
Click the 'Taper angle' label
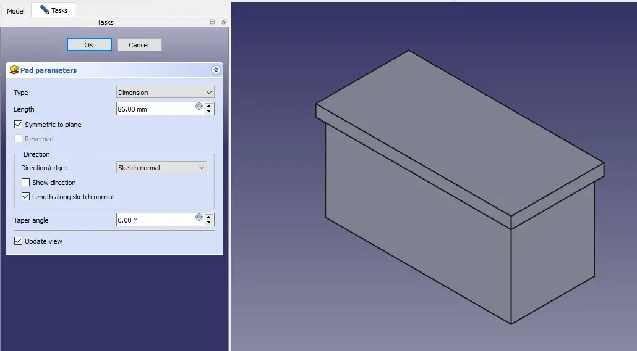click(x=32, y=220)
